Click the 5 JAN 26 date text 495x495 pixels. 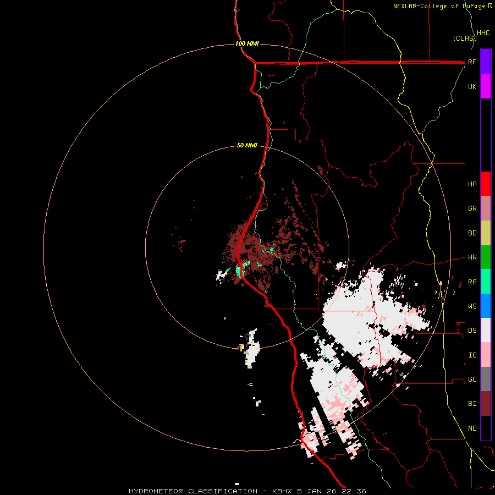click(x=317, y=491)
